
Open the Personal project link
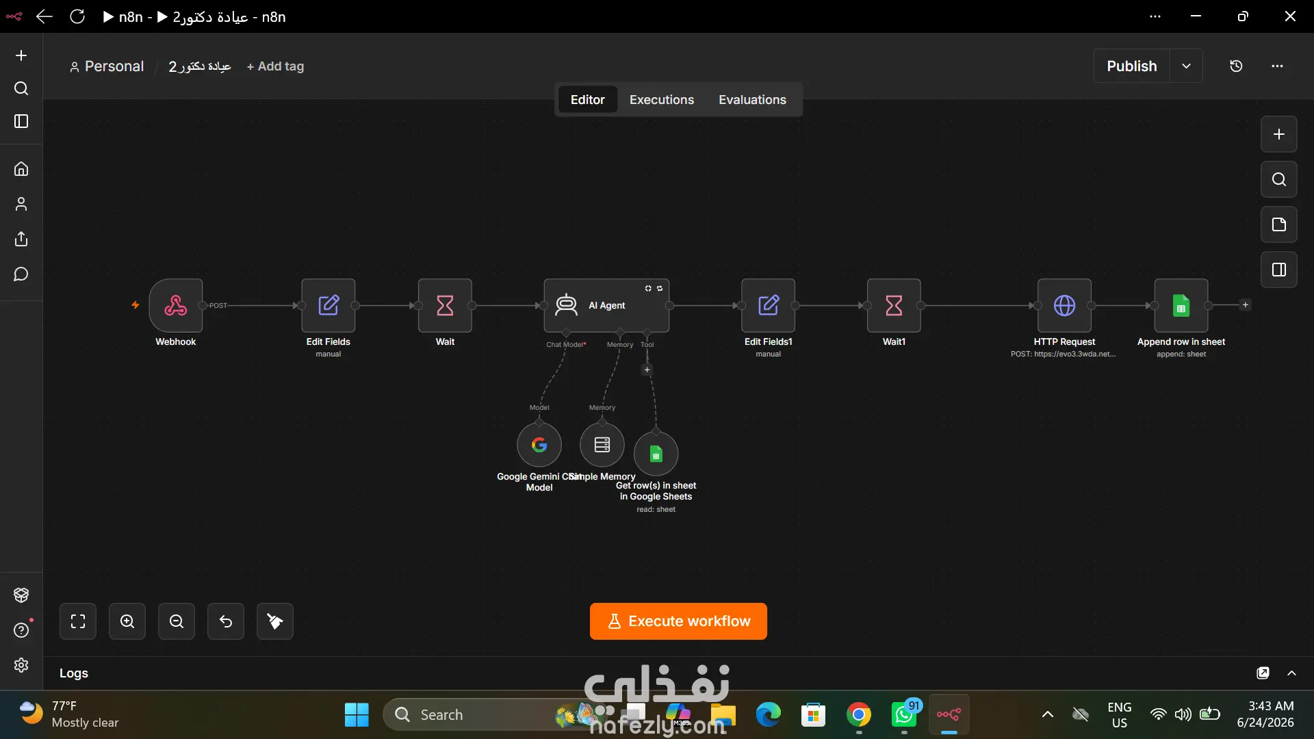107,66
